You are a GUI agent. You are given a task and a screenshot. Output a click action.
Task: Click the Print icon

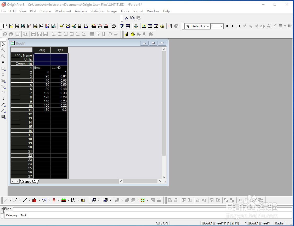tap(114, 26)
